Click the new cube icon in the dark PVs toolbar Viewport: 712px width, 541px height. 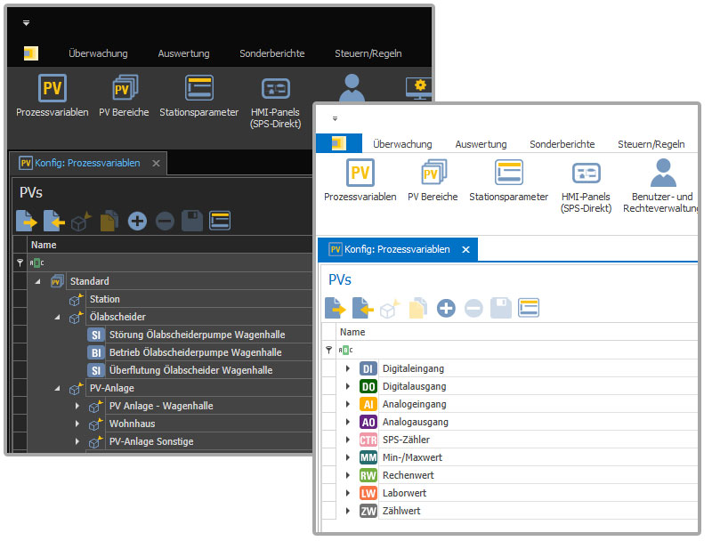click(81, 221)
